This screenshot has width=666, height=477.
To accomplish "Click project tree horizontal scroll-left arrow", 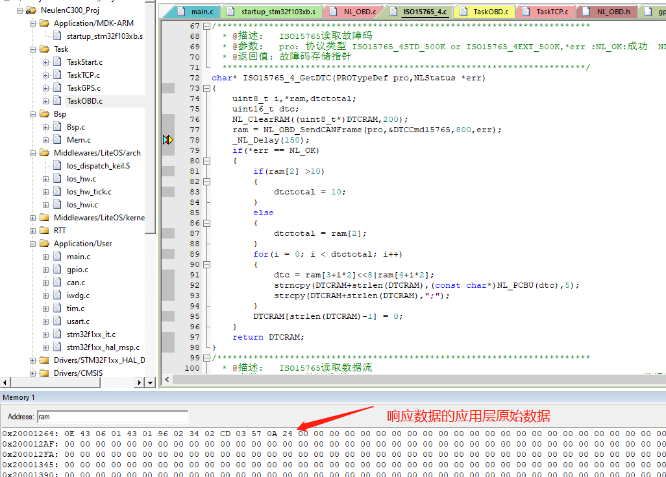I will pyautogui.click(x=5, y=382).
